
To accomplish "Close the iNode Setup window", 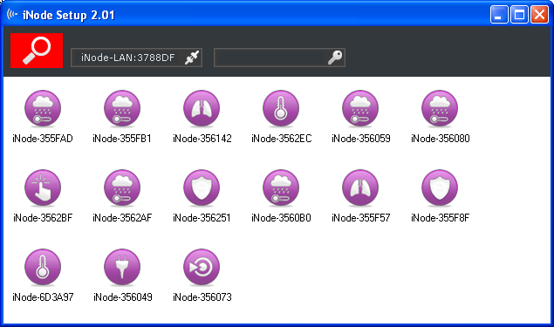I will [x=539, y=15].
